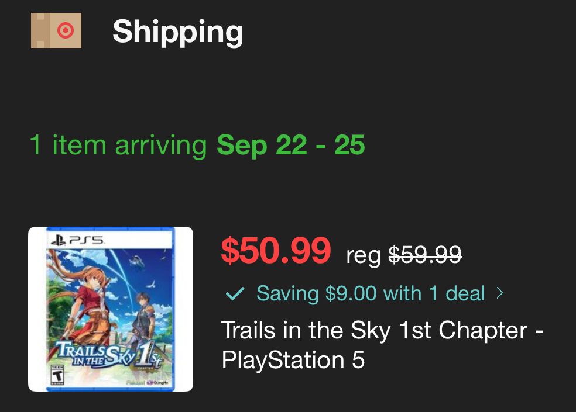The width and height of the screenshot is (576, 412).
Task: Click the Sep 22 - 25 arrival dates
Action: (290, 145)
